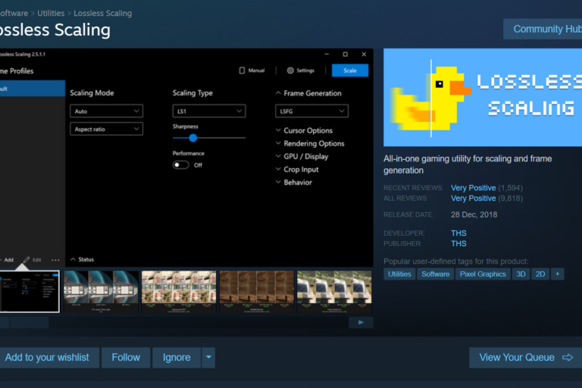Select the Utilities tag
This screenshot has height=388, width=582.
coord(399,274)
